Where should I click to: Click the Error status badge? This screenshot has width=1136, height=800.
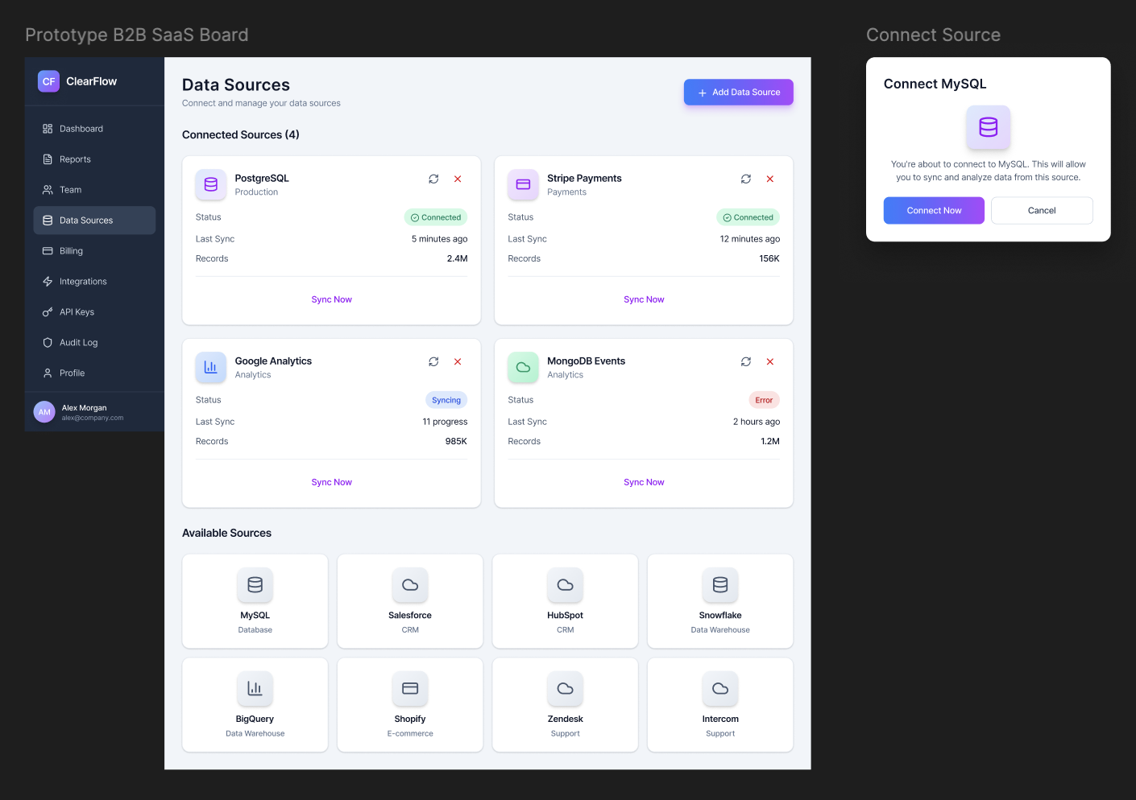pyautogui.click(x=764, y=400)
